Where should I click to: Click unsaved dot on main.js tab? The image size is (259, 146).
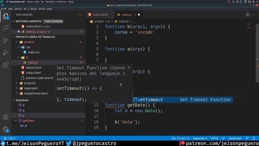(139, 15)
